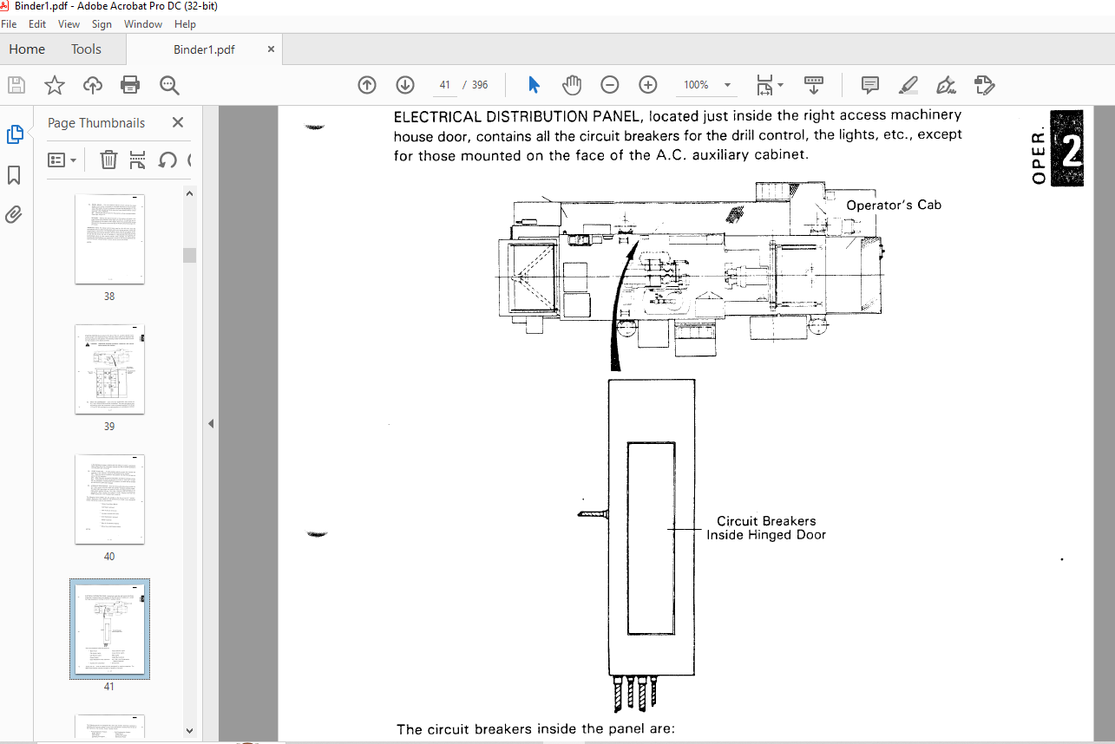Open the File menu
Screen dimensions: 1115x744
pos(9,24)
